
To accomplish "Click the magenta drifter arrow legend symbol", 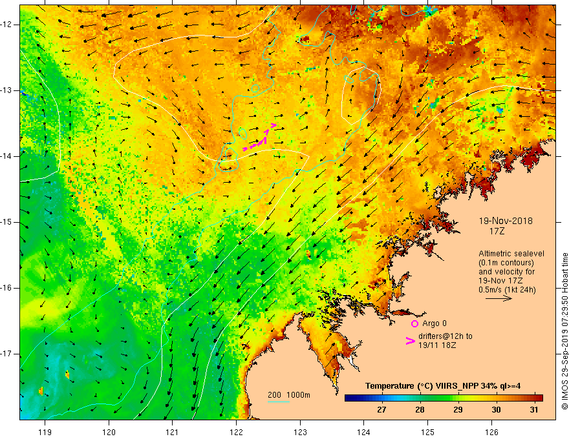I will click(x=410, y=340).
